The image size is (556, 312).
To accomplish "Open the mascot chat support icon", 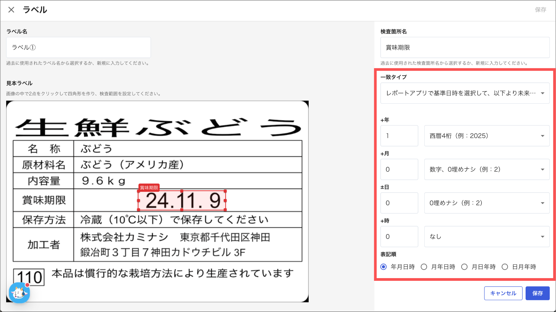I will pyautogui.click(x=19, y=292).
